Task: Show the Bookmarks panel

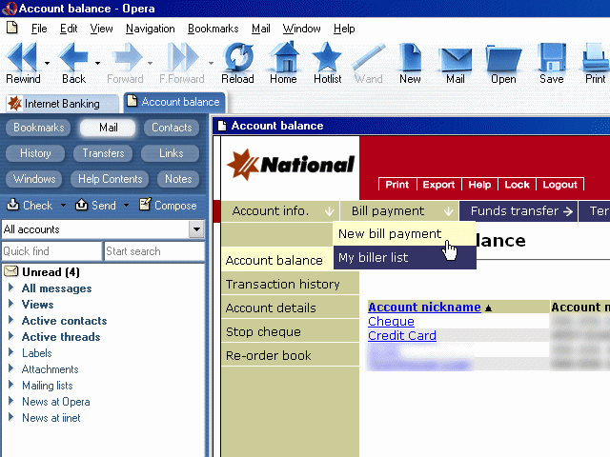Action: tap(38, 128)
